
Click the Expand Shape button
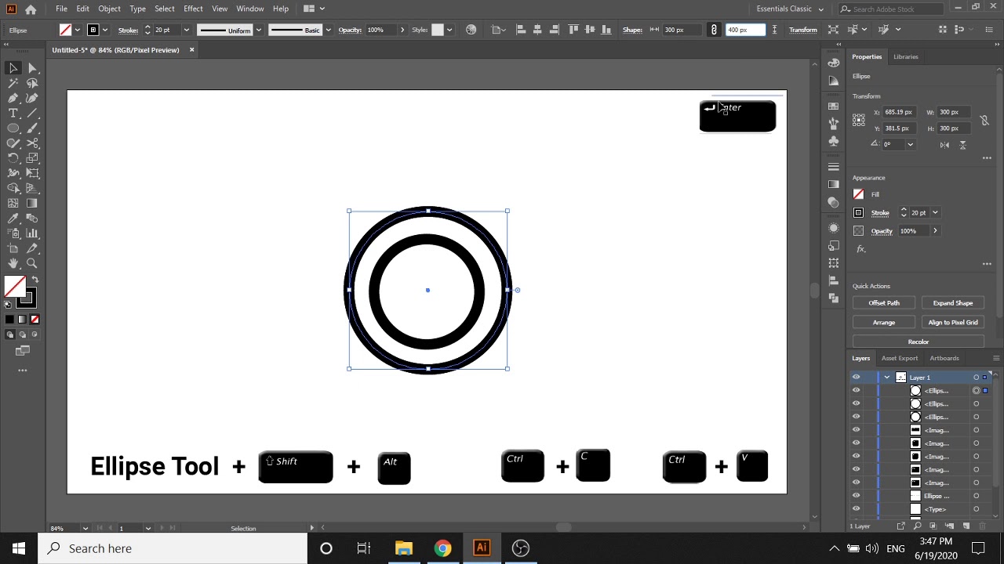point(953,303)
